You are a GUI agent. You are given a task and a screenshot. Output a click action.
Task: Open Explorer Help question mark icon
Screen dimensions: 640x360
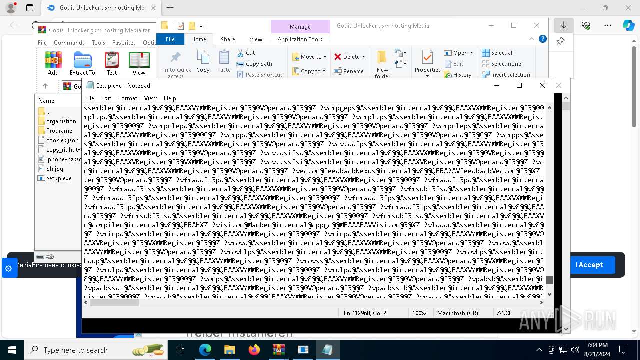pos(542,39)
